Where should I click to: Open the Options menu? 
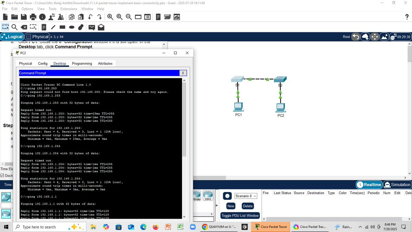pos(27,9)
